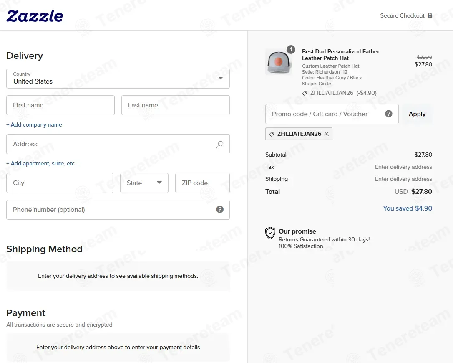Click the hat product thumbnail
Image resolution: width=453 pixels, height=363 pixels.
point(279,62)
